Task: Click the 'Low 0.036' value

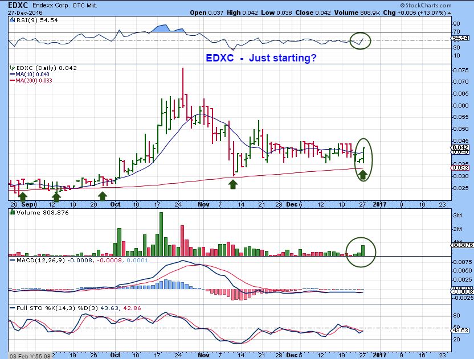Action: (277, 13)
